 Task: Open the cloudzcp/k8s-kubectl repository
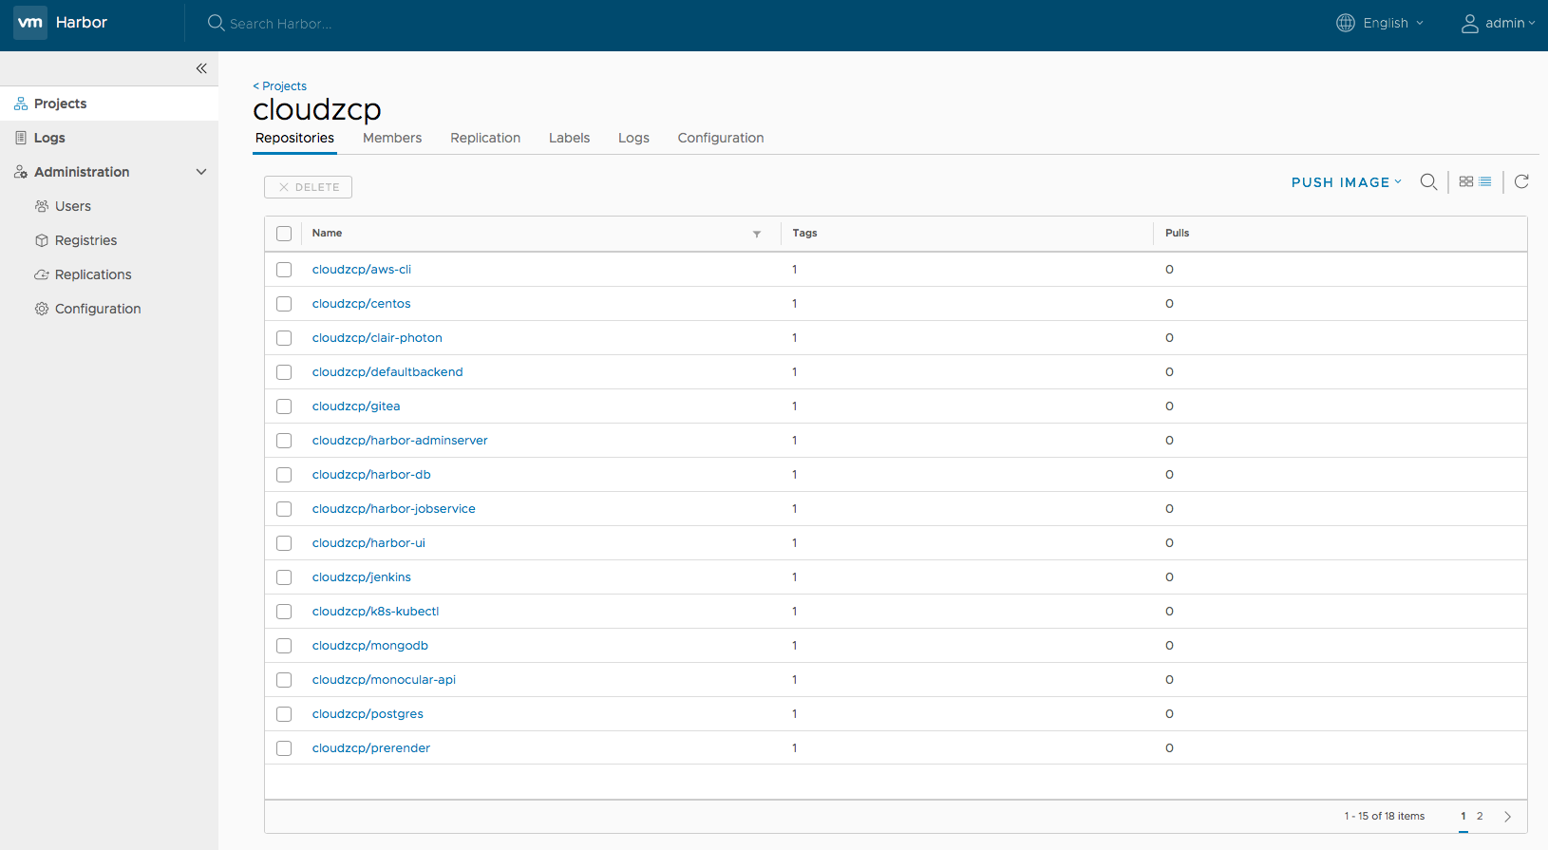375,612
